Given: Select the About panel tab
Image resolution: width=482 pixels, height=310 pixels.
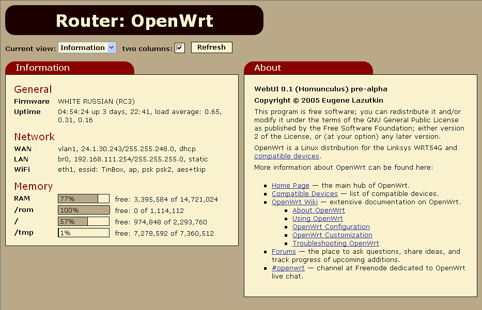Looking at the screenshot, I should 308,68.
